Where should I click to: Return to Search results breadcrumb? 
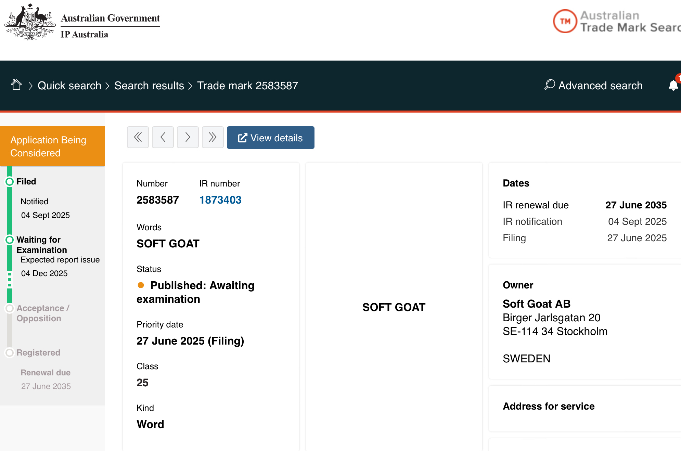(x=149, y=86)
